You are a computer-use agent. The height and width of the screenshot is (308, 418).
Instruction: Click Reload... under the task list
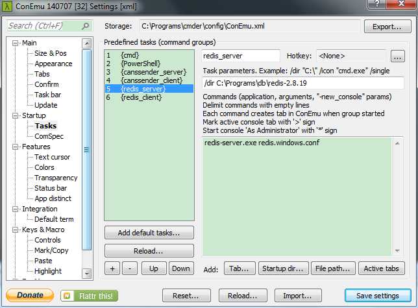149,251
